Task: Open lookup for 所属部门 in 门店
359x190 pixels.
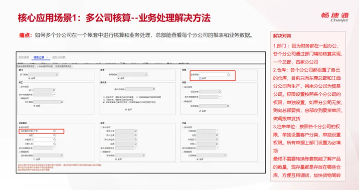Action: (x=217, y=140)
